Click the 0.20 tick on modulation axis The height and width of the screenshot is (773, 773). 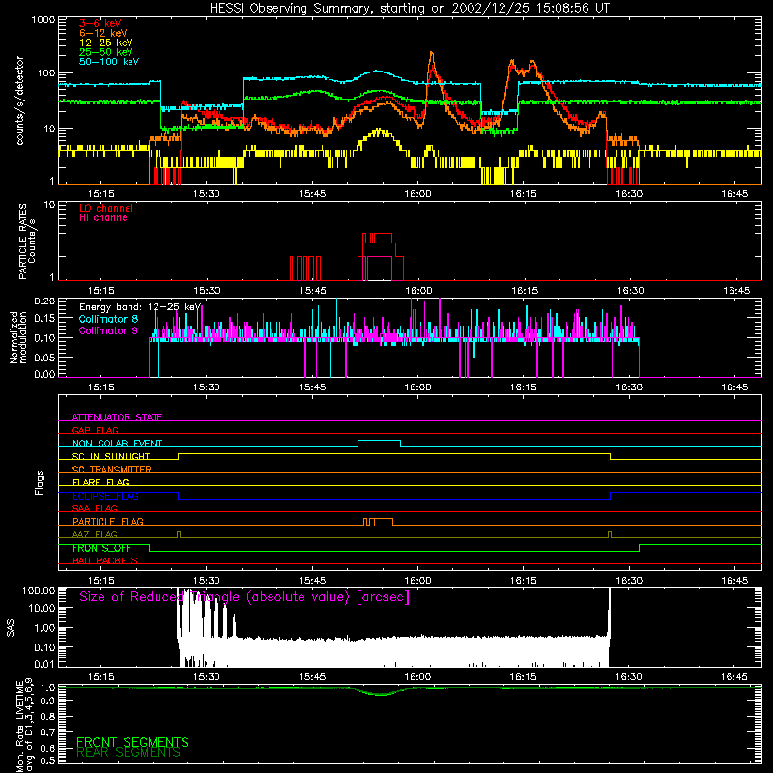pos(44,301)
